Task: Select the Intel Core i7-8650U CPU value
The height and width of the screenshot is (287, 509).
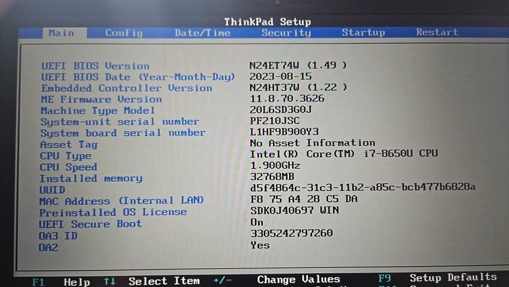Action: (344, 153)
